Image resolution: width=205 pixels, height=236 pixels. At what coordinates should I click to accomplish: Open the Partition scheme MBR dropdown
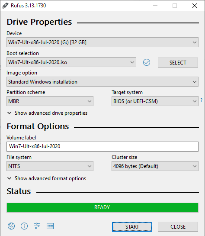pyautogui.click(x=50, y=101)
